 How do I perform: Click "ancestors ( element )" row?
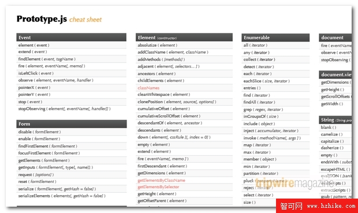184,74
